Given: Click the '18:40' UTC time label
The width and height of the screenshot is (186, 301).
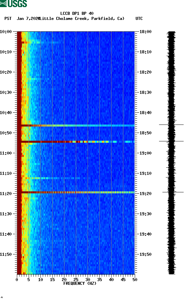Looking at the screenshot, I should (146, 112).
